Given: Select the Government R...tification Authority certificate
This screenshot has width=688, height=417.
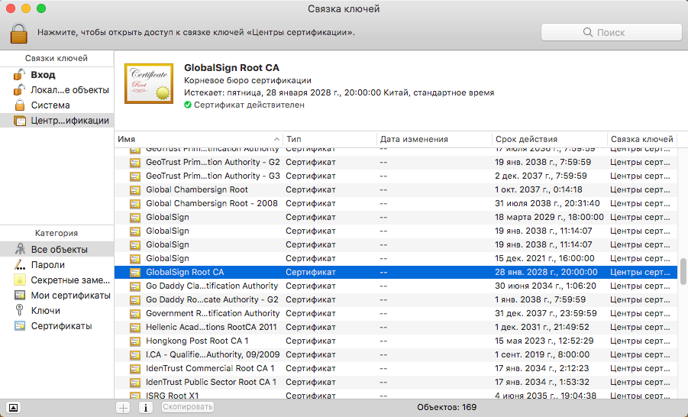Looking at the screenshot, I should pyautogui.click(x=396, y=313).
